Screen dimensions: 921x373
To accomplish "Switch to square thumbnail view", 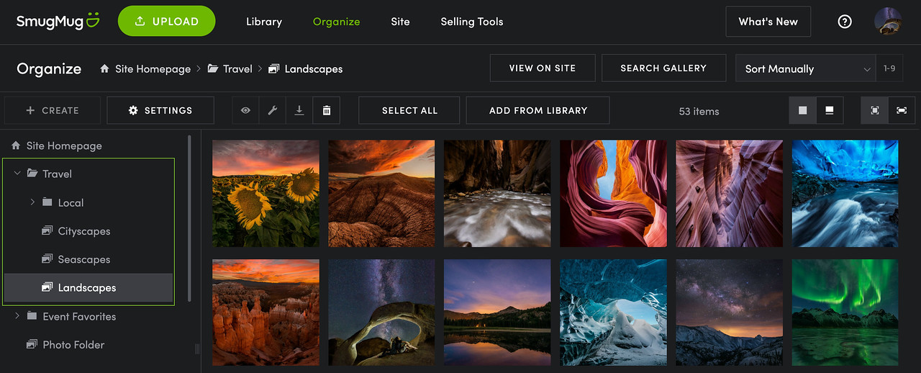I will [802, 110].
